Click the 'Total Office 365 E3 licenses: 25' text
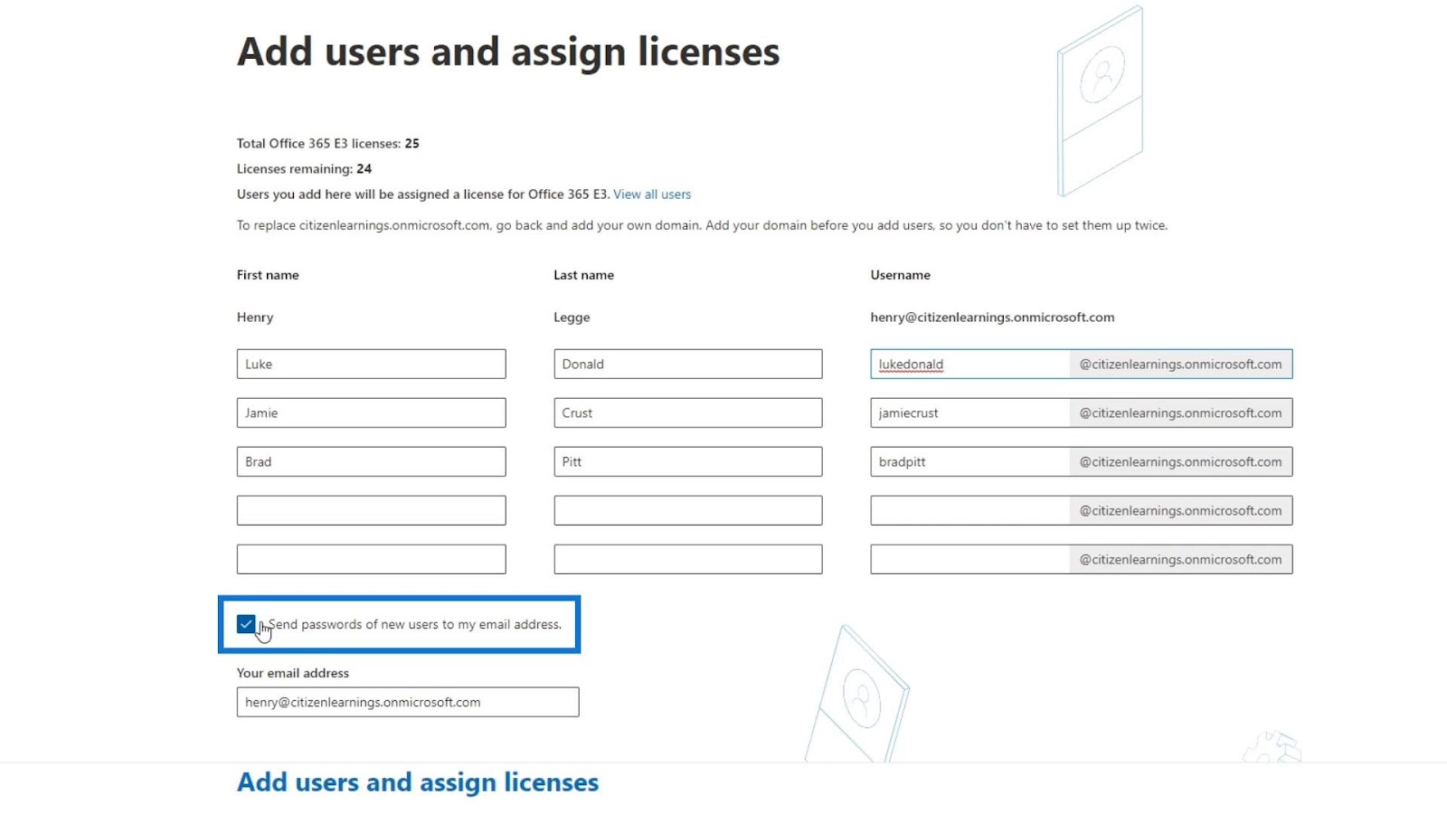Screen dimensions: 1447x814 (328, 144)
